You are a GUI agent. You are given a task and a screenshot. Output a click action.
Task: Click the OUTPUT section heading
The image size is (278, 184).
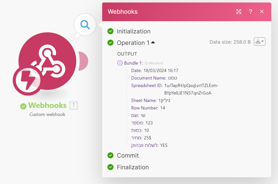click(x=127, y=54)
